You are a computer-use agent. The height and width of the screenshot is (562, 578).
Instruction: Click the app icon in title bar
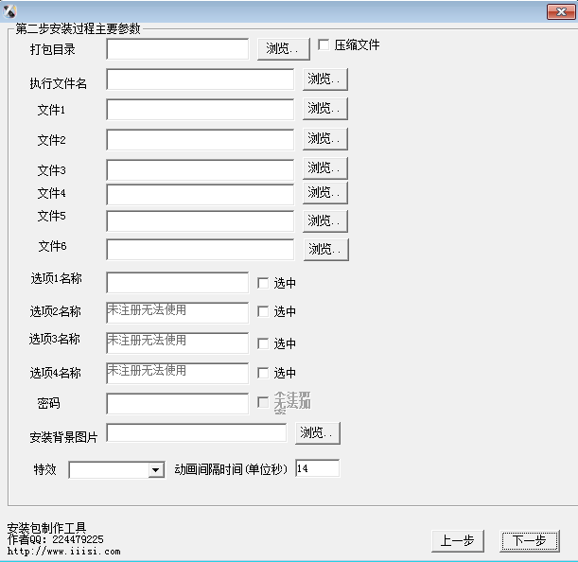click(x=11, y=11)
